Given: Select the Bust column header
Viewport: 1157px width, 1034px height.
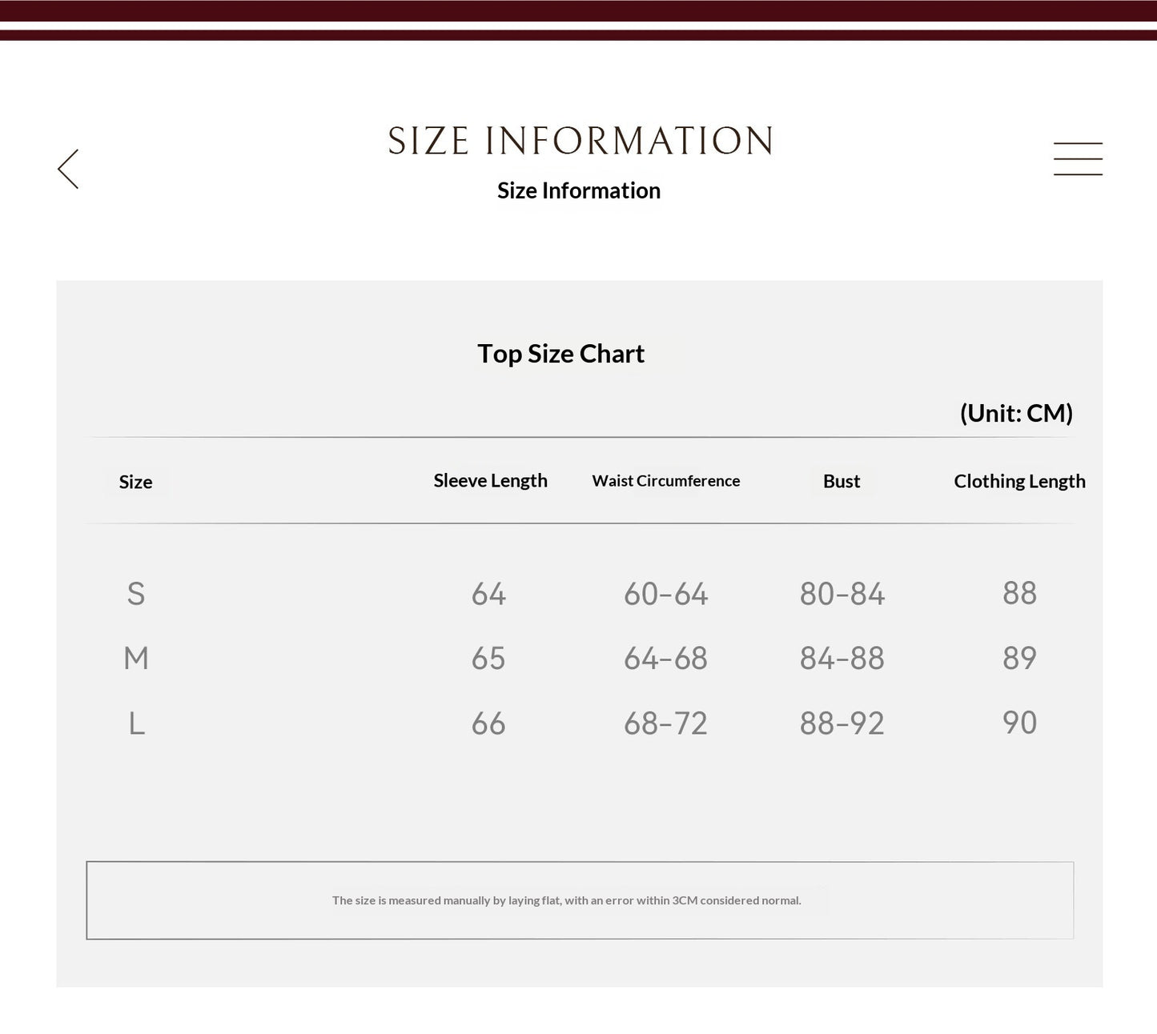Looking at the screenshot, I should coord(842,481).
